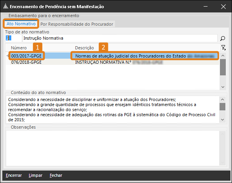Switch to the Ato Normativo tab

(21, 24)
